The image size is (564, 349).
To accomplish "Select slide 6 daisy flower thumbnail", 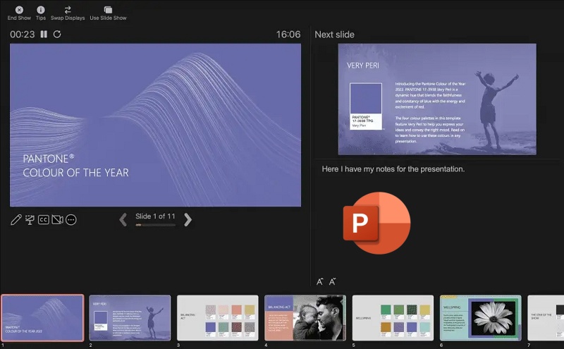I will tap(481, 318).
